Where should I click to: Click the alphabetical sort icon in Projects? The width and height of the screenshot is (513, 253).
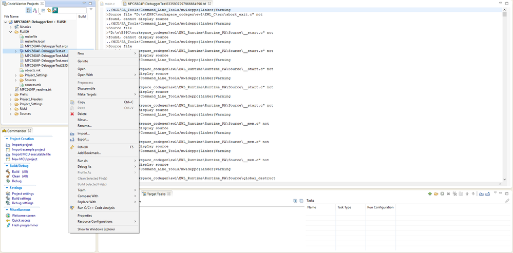(x=35, y=10)
